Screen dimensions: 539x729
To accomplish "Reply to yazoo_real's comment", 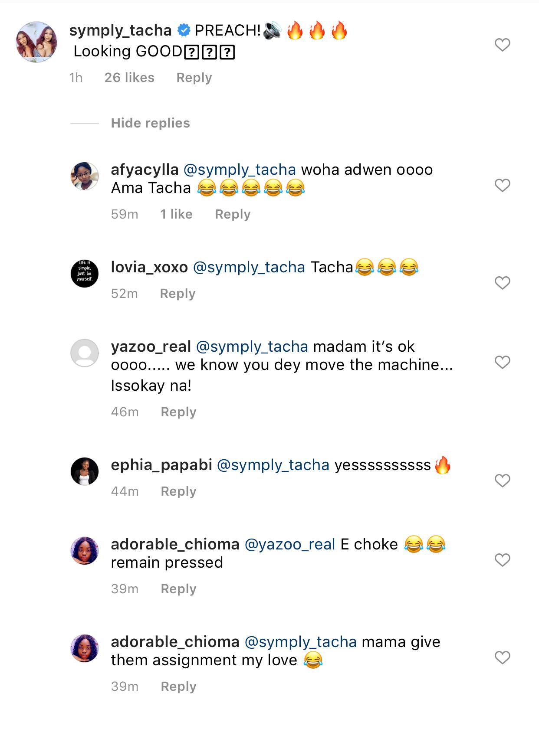I will [178, 412].
